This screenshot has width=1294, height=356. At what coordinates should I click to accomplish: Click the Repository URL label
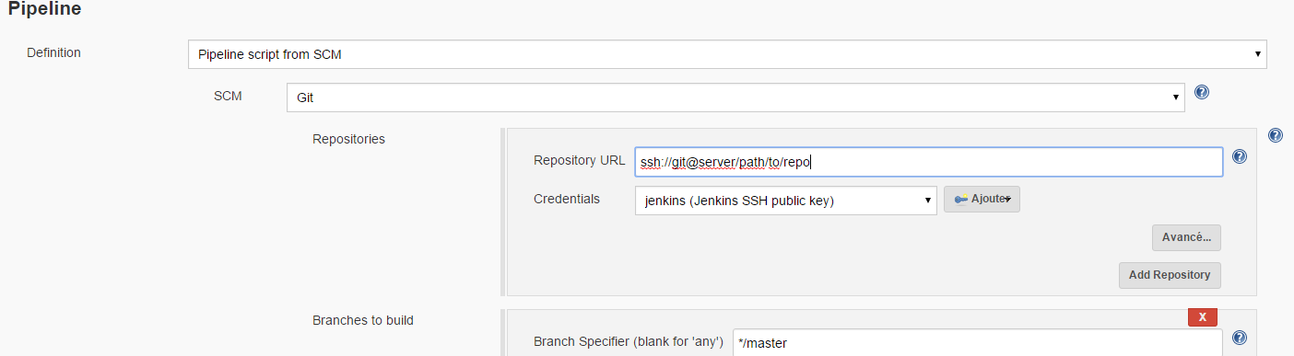click(580, 160)
